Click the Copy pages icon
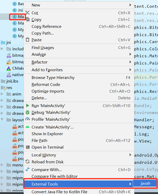The height and width of the screenshot is (194, 158). point(28,19)
